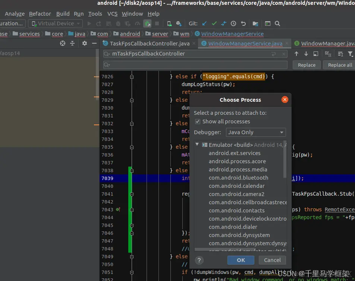Click the help question mark in Choose Process dialog
Image resolution: width=355 pixels, height=281 pixels.
coord(199,260)
